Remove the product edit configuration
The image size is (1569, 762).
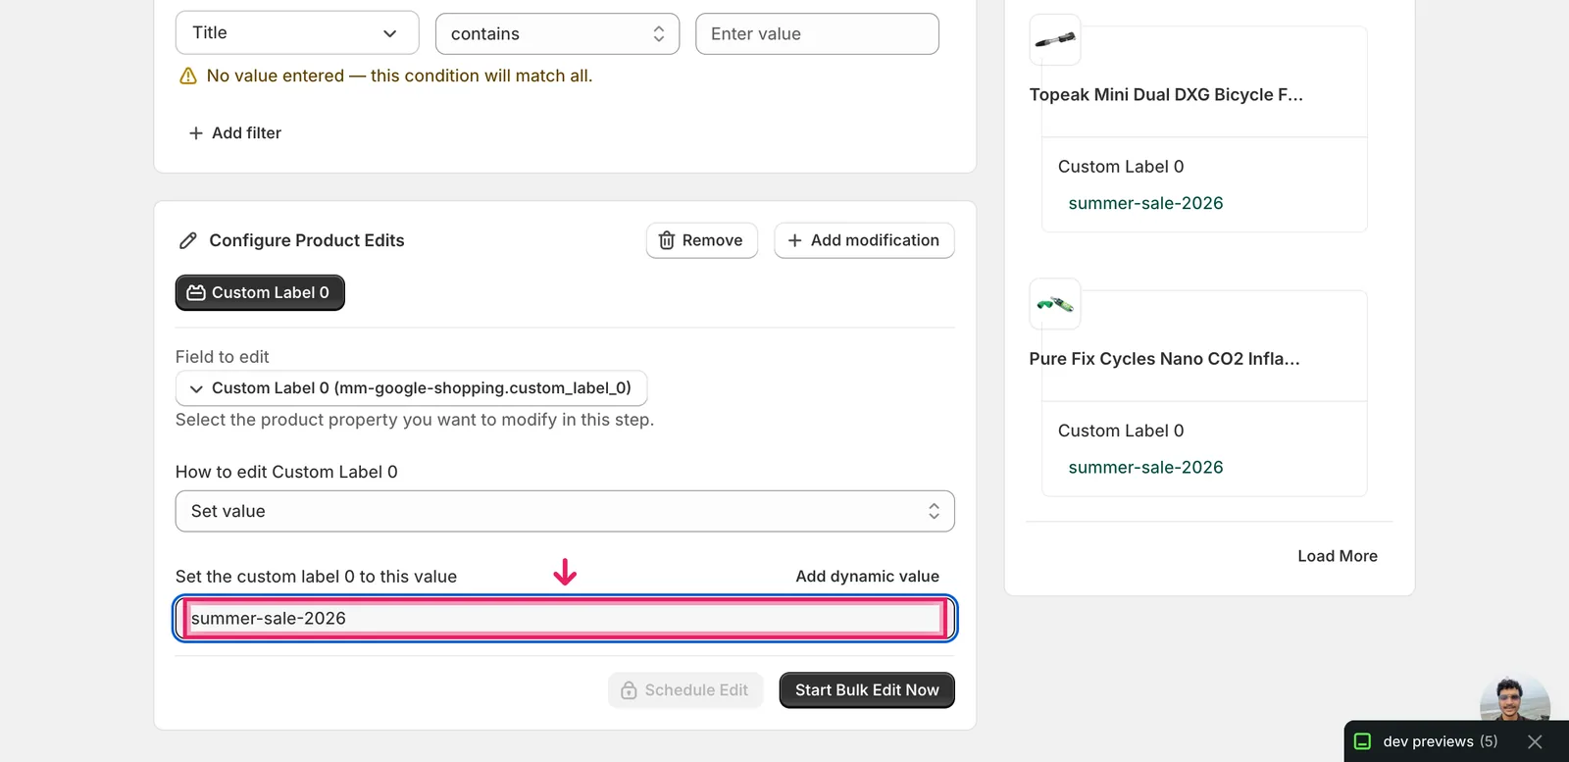pos(701,240)
